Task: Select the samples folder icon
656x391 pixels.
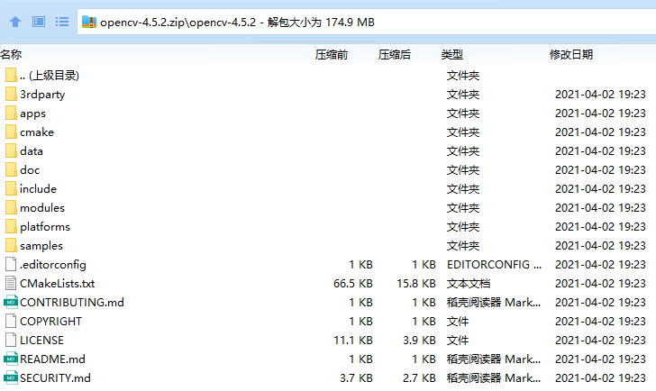Action: click(11, 245)
